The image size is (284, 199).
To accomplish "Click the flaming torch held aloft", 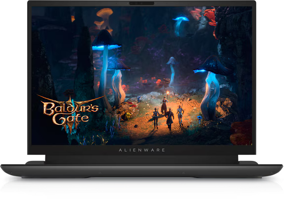I will click(168, 94).
